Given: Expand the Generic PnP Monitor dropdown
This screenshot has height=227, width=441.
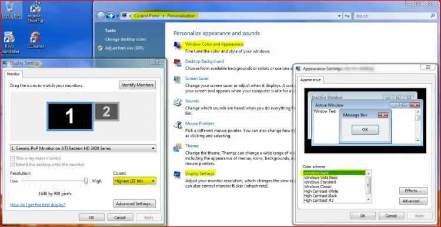Looking at the screenshot, I should [83, 148].
